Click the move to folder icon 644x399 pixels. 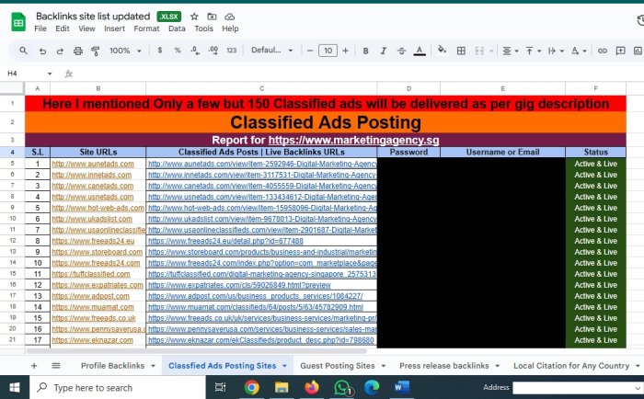[212, 17]
